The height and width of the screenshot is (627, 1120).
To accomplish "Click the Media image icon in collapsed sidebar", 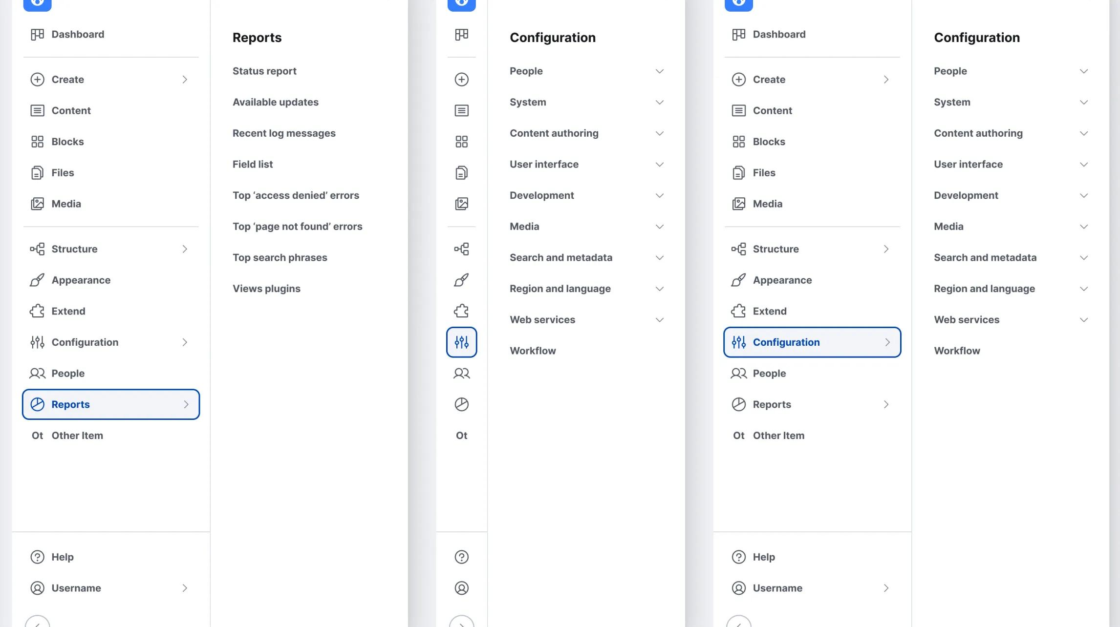I will (x=461, y=204).
